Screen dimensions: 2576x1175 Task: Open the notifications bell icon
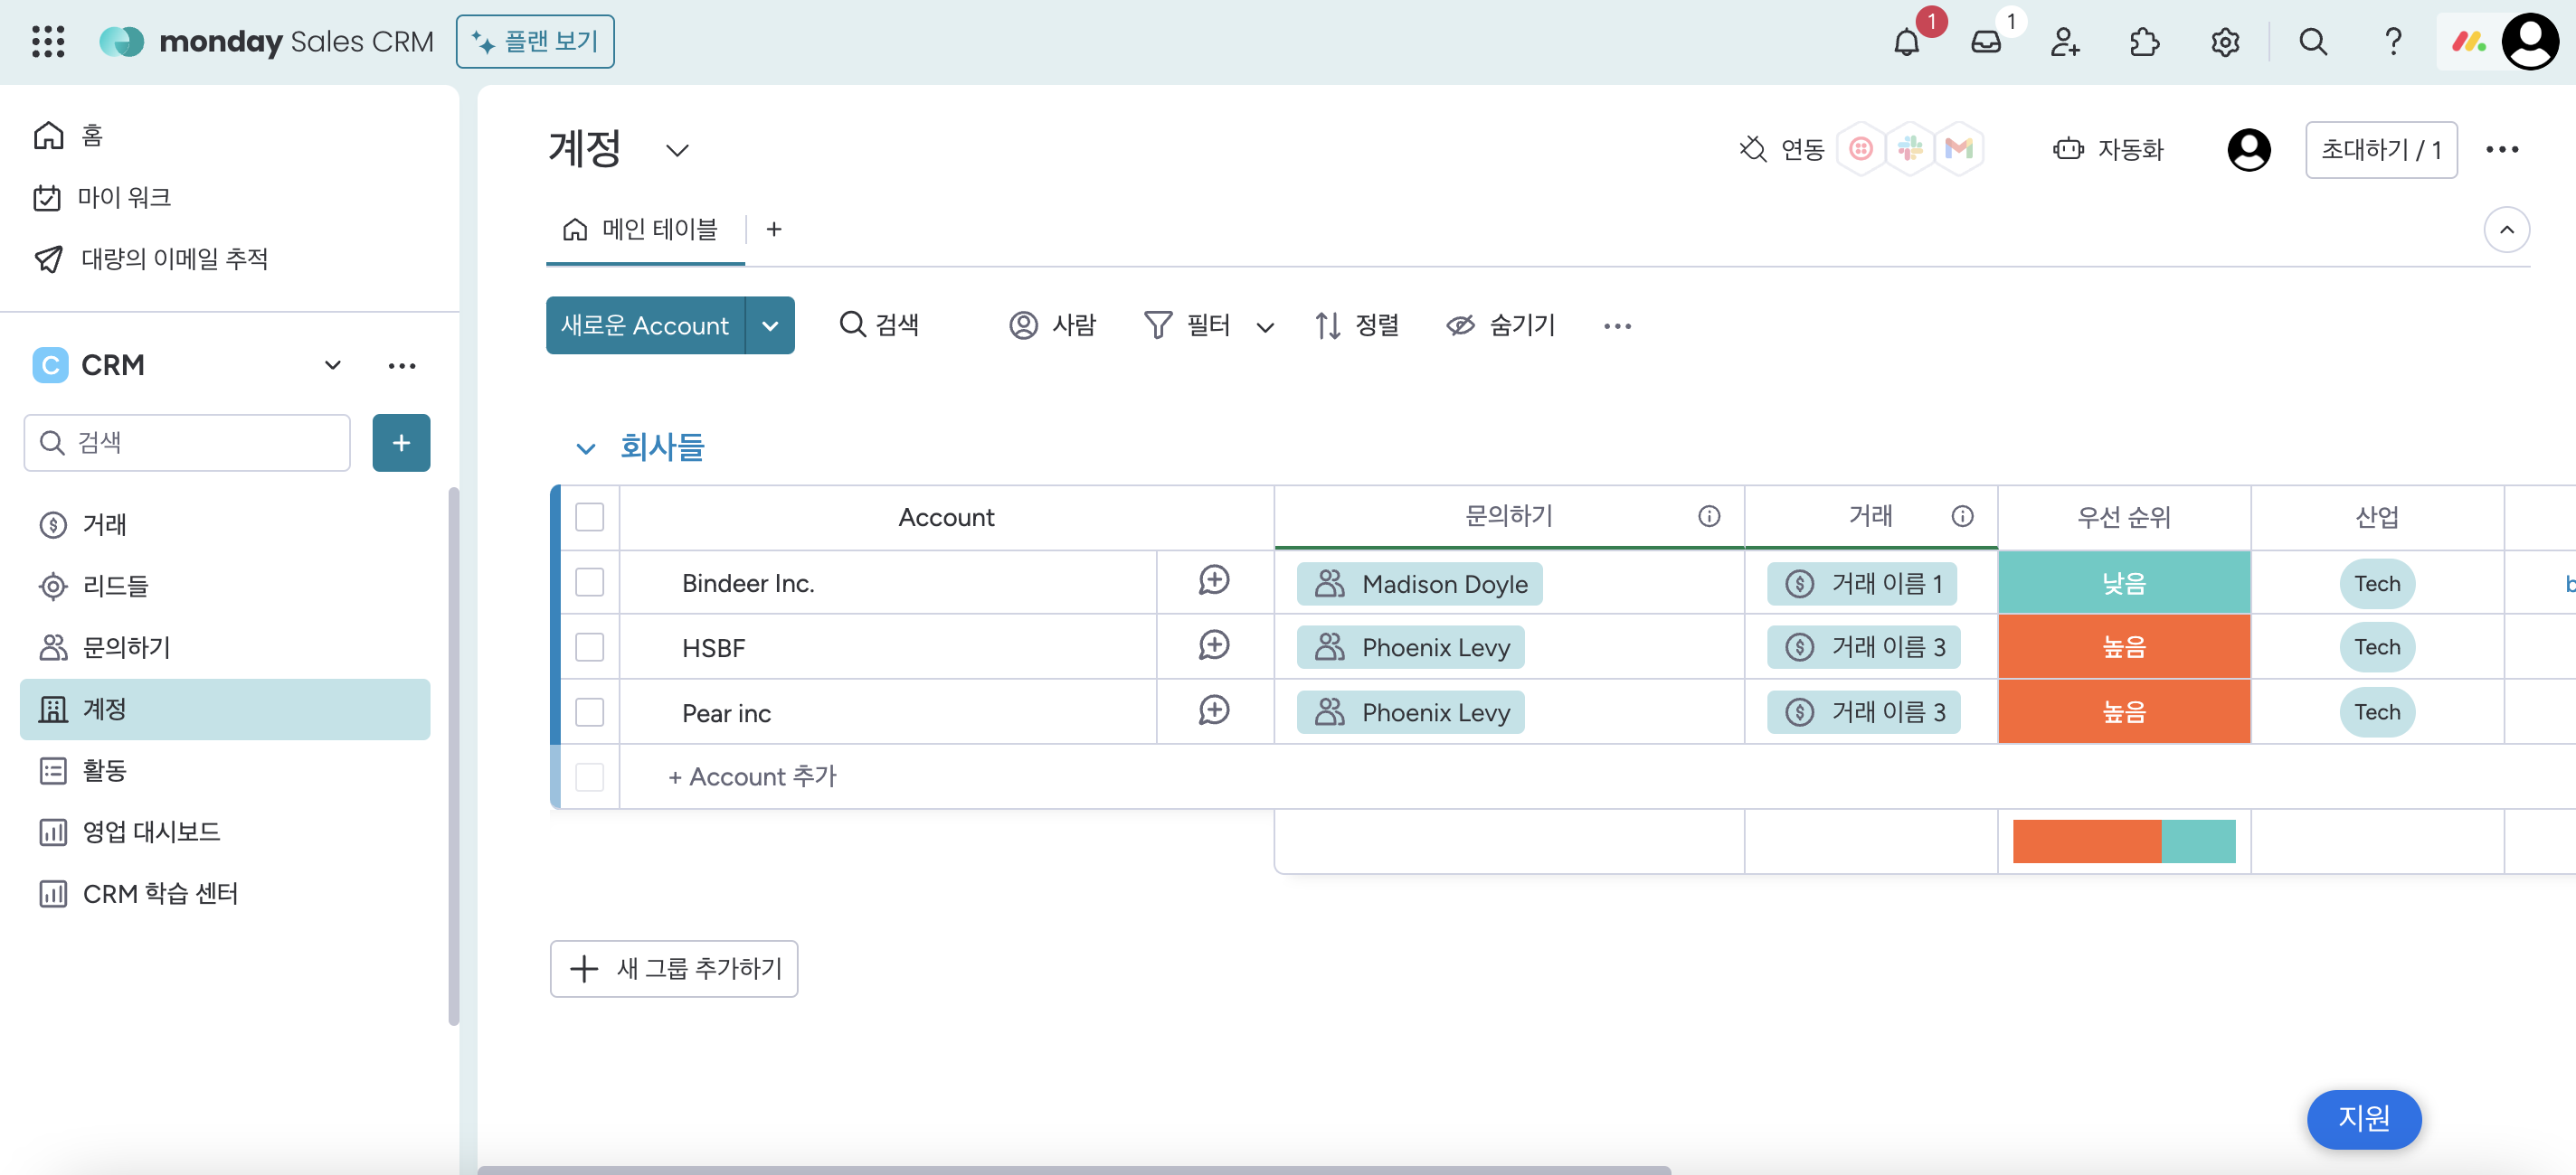click(1906, 42)
